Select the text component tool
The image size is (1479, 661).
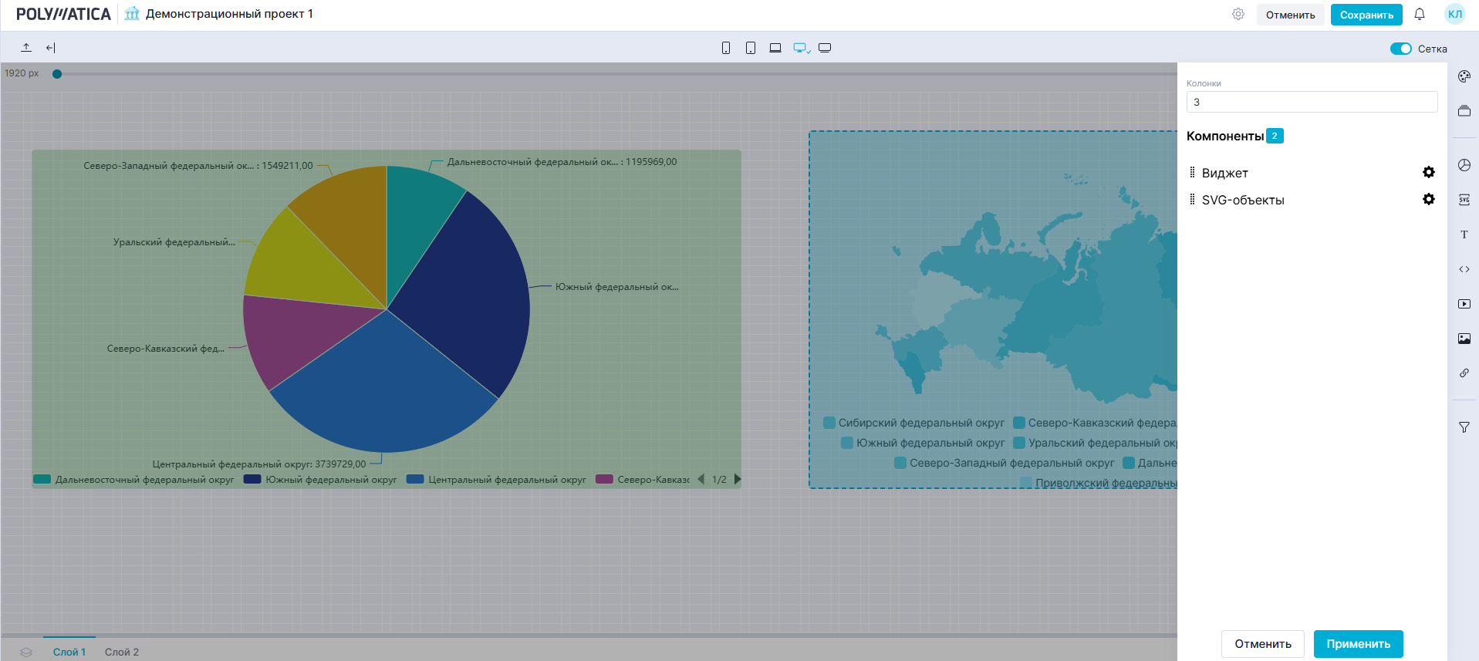[x=1464, y=234]
